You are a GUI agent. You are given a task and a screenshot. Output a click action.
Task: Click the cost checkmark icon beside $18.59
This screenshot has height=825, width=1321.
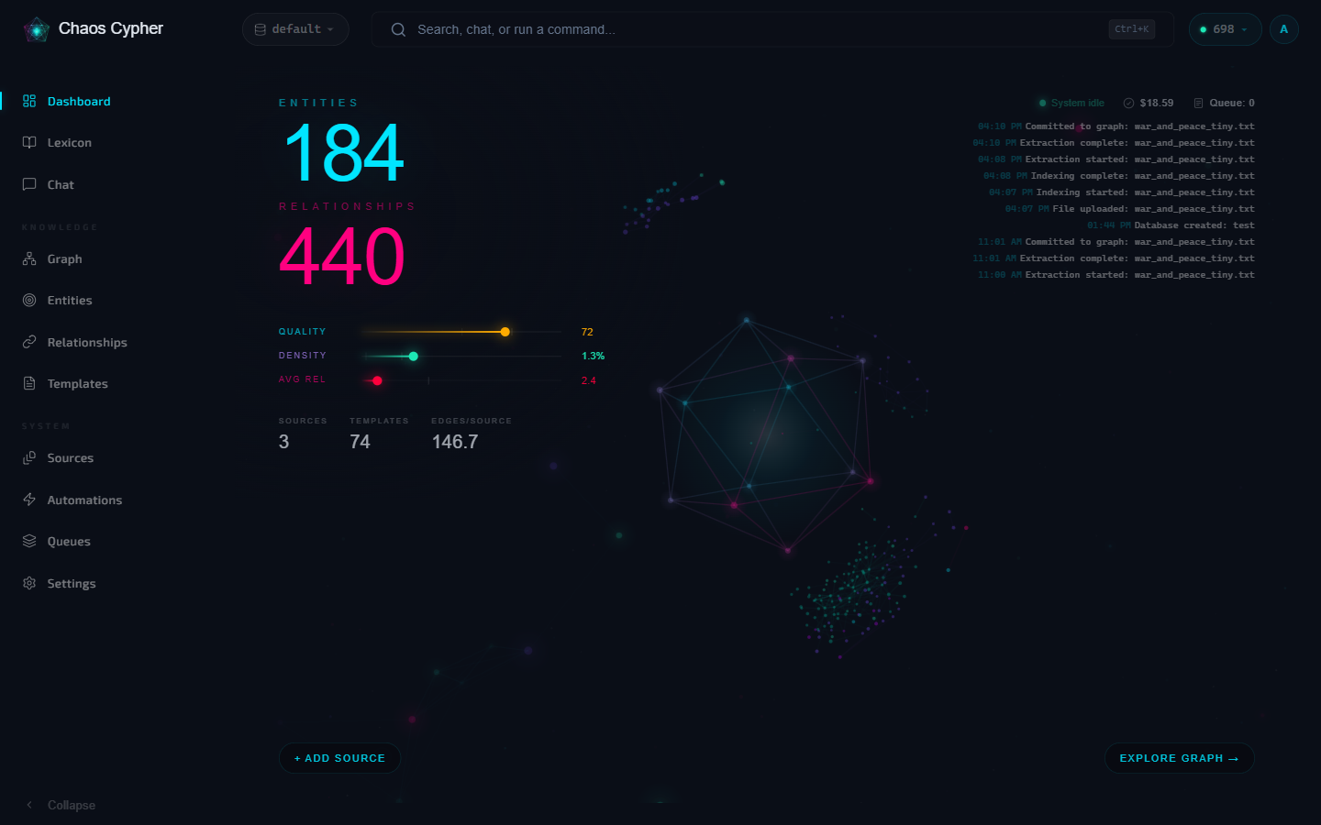point(1128,103)
